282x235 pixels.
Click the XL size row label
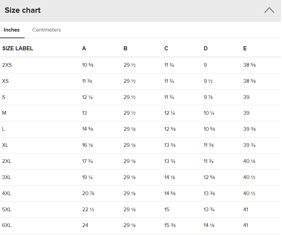pyautogui.click(x=5, y=145)
